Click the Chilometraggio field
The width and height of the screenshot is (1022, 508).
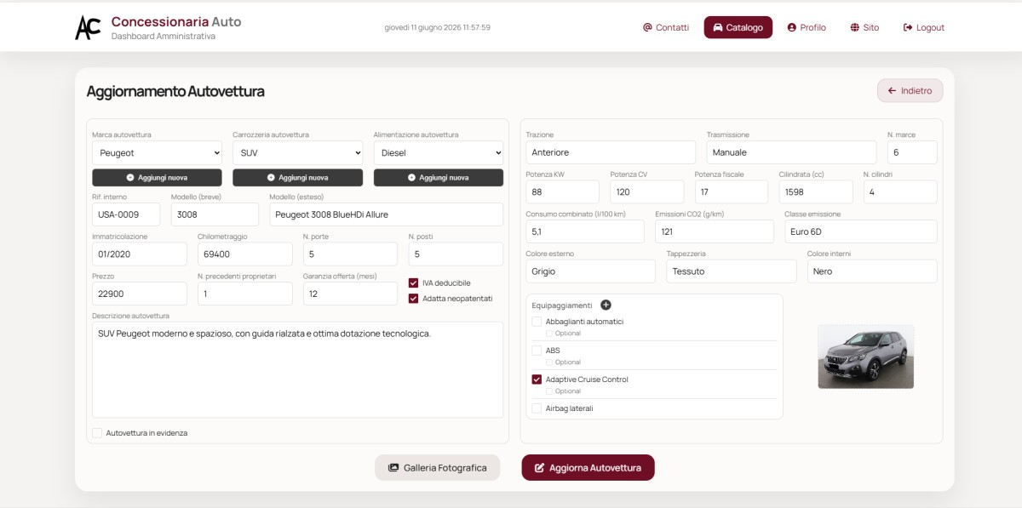pyautogui.click(x=245, y=254)
